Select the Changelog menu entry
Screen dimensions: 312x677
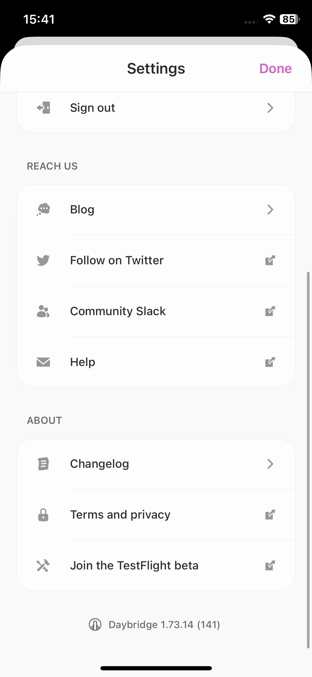pos(156,464)
